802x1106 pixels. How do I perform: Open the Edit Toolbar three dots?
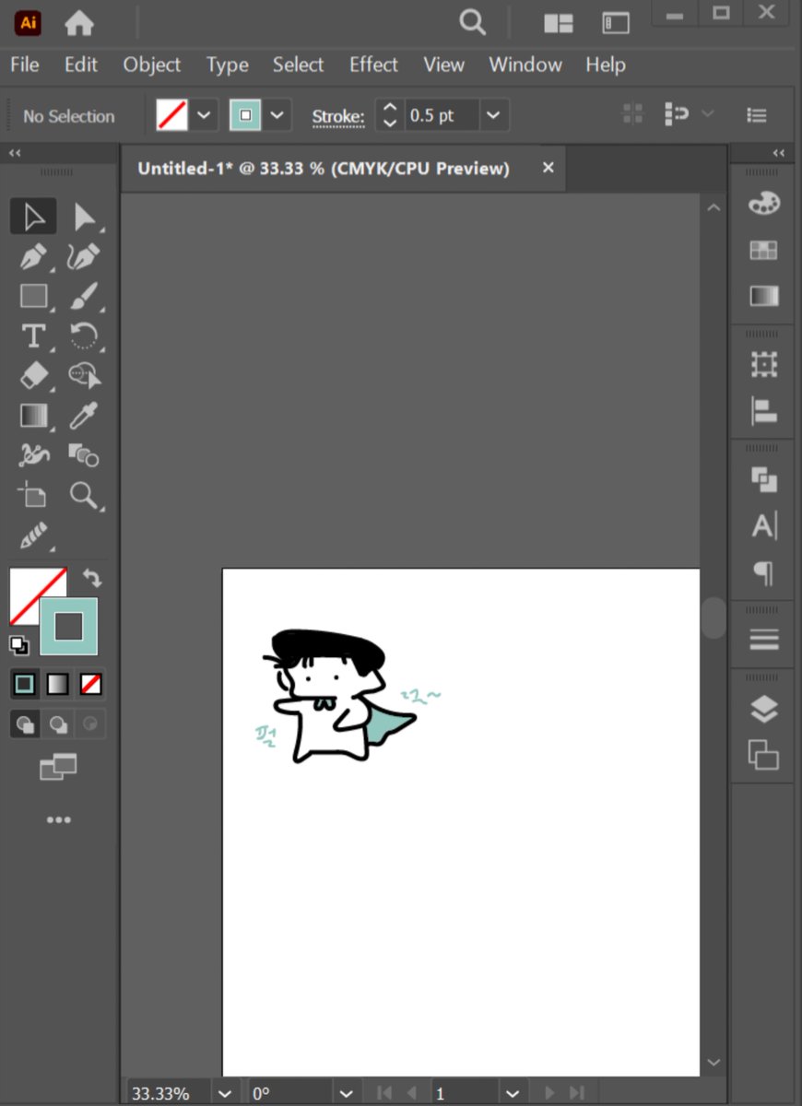pyautogui.click(x=58, y=819)
